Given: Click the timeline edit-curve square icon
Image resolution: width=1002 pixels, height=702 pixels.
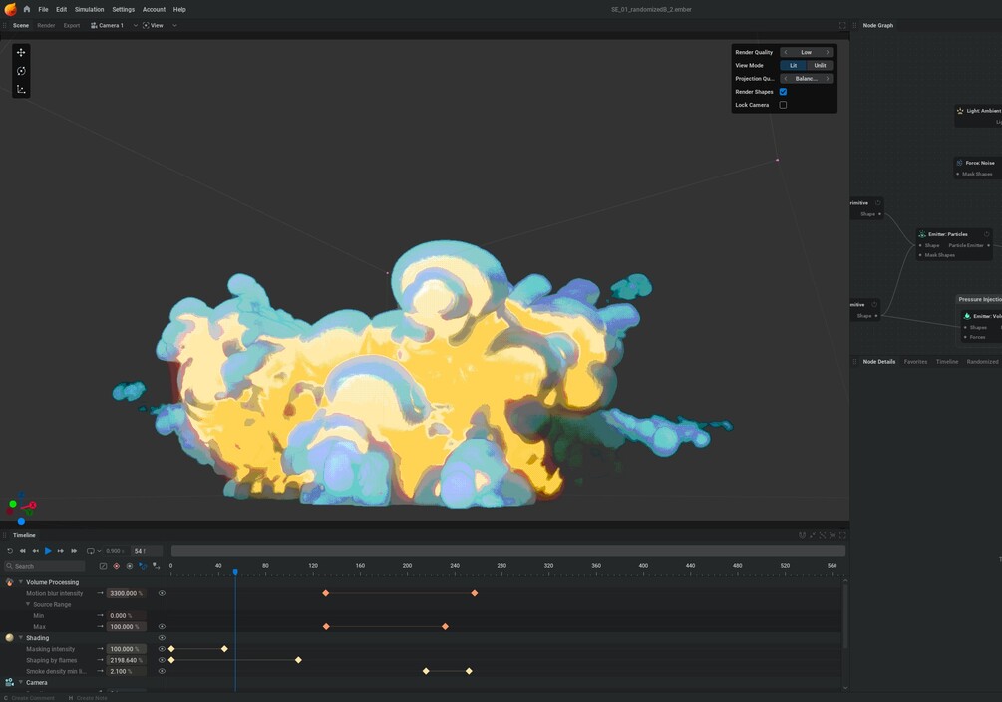Looking at the screenshot, I should 103,566.
